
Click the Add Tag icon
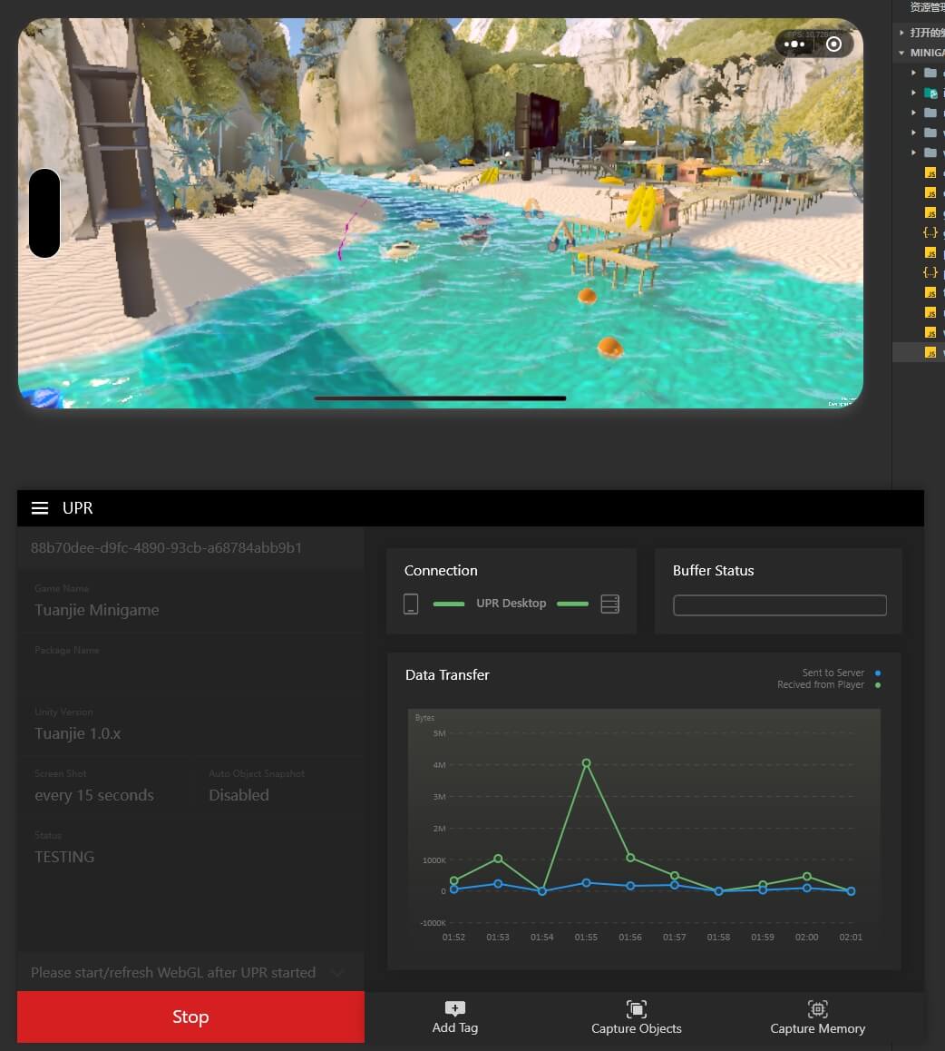tap(455, 1008)
